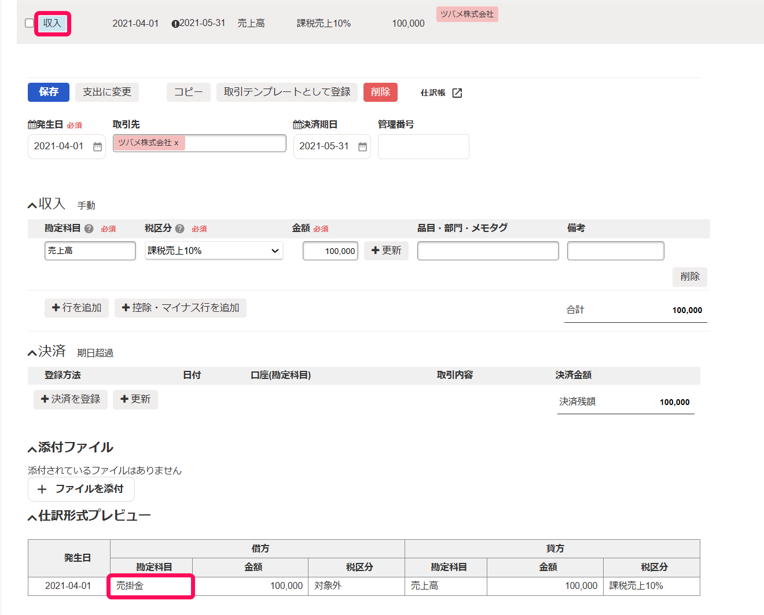The height and width of the screenshot is (615, 764).
Task: Click the red 削除 button
Action: (x=380, y=92)
